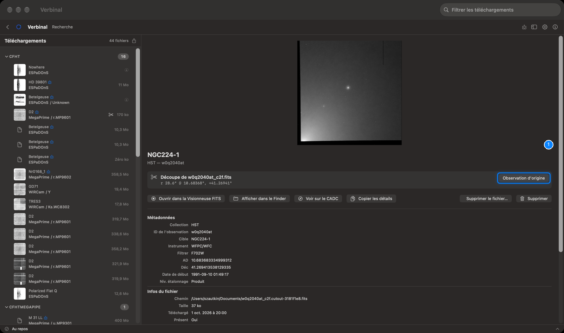Select the D2 row sized 338,6 Mo
Screen dimensions: 564x333
pos(71,234)
